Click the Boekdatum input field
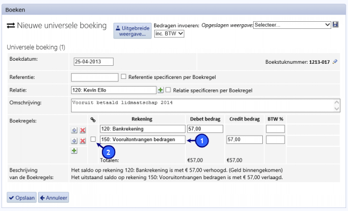This screenshot has height=211, width=348. (x=93, y=62)
